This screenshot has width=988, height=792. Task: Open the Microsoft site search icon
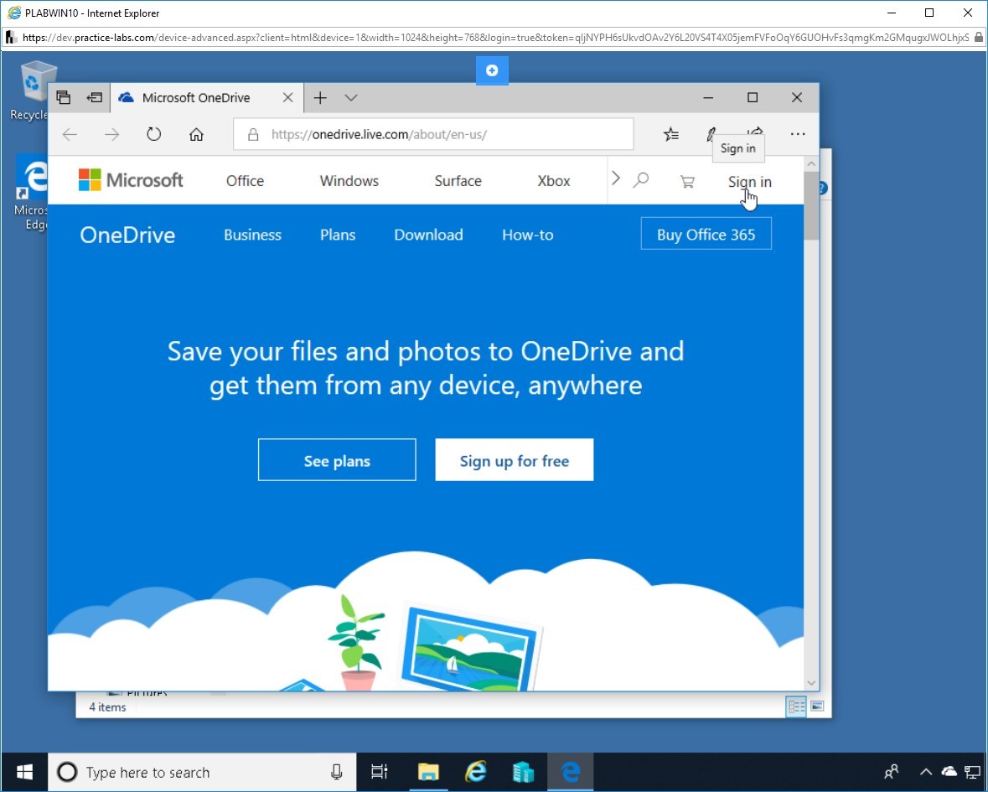[x=641, y=180]
